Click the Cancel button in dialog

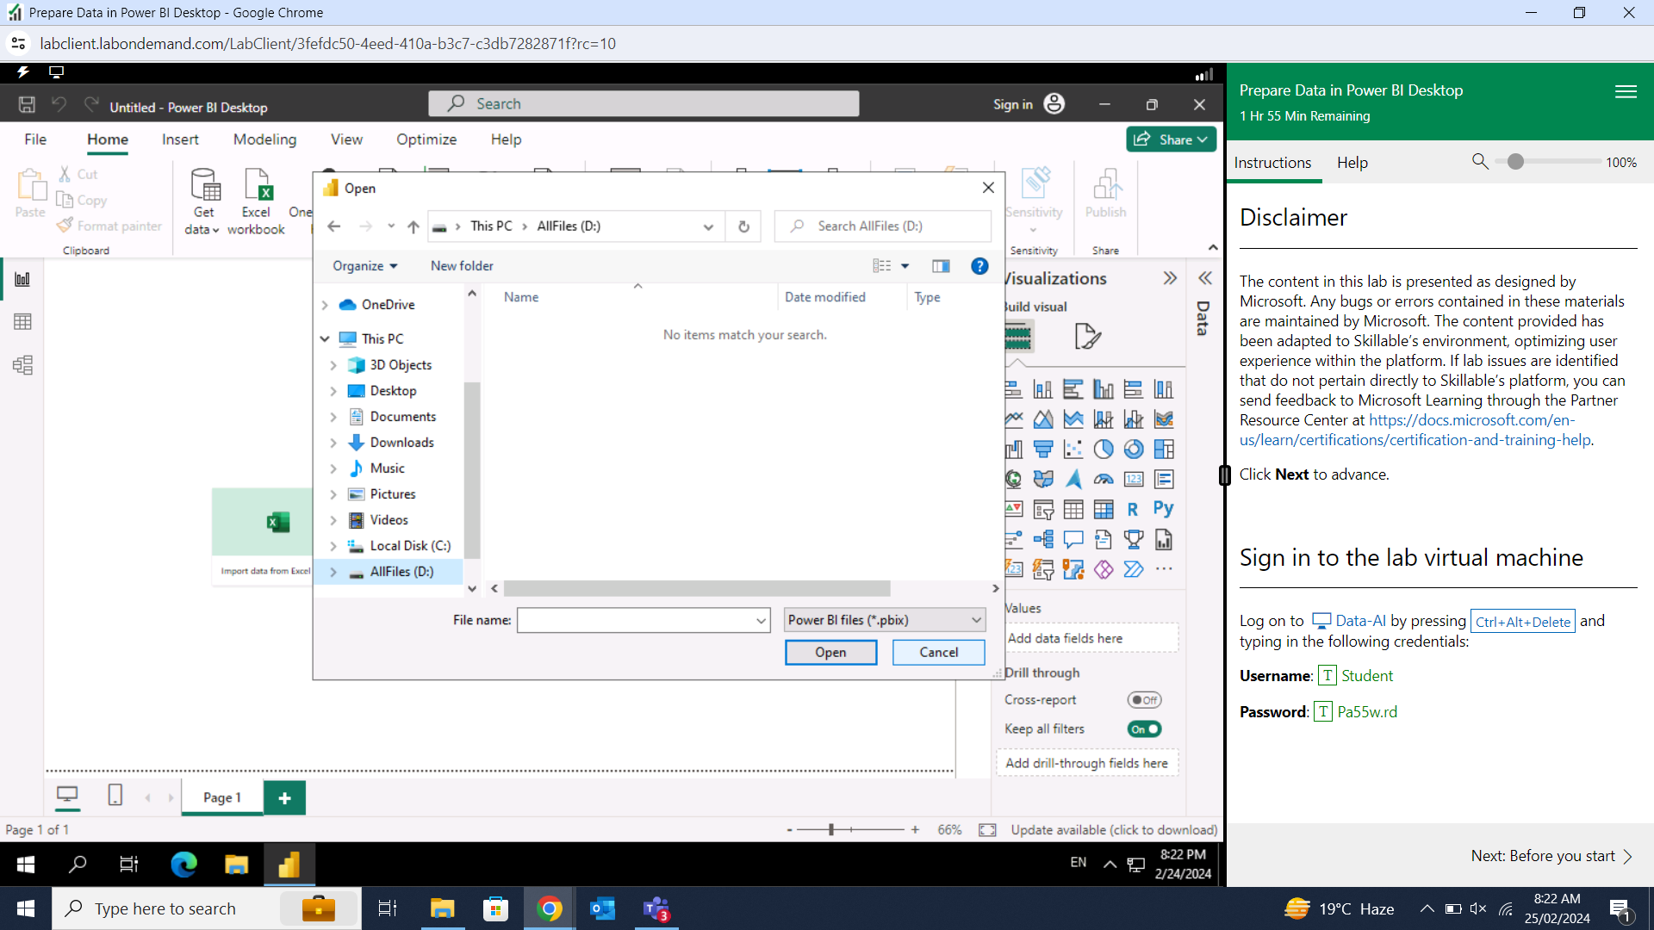click(x=938, y=653)
